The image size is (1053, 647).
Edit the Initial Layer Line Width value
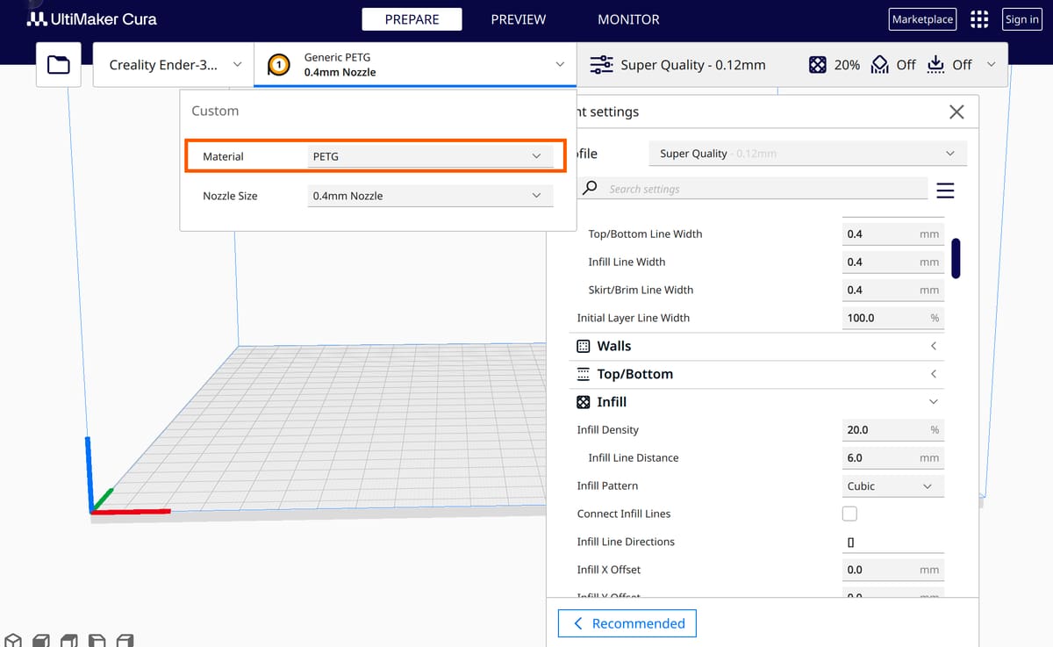893,318
